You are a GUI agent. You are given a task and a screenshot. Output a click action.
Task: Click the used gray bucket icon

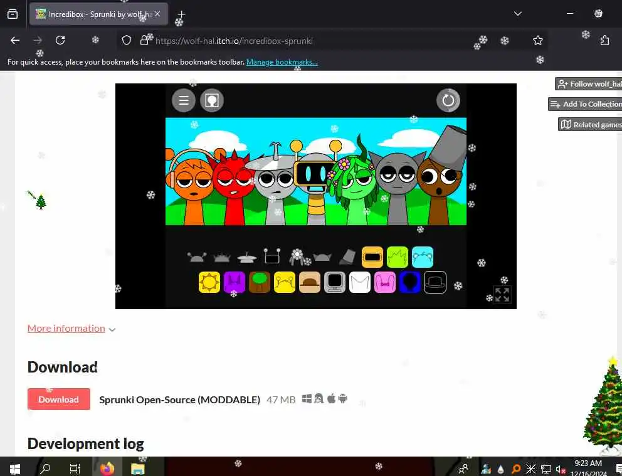click(x=347, y=257)
